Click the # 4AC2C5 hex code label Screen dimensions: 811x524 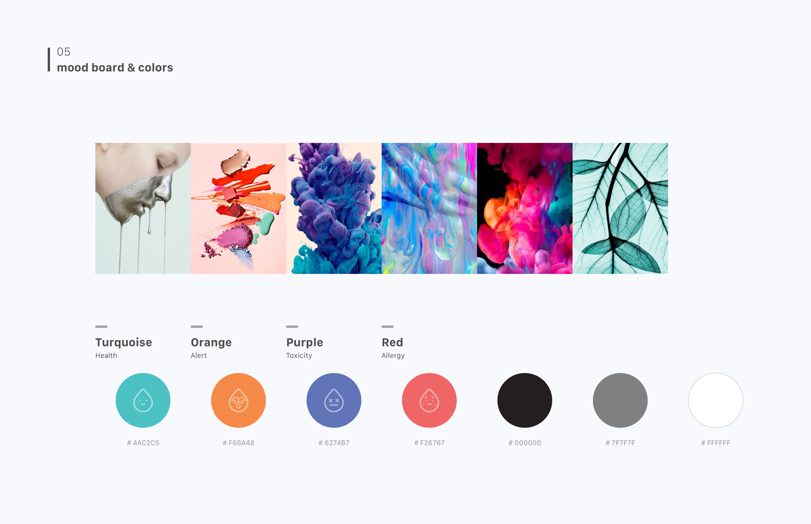[143, 443]
